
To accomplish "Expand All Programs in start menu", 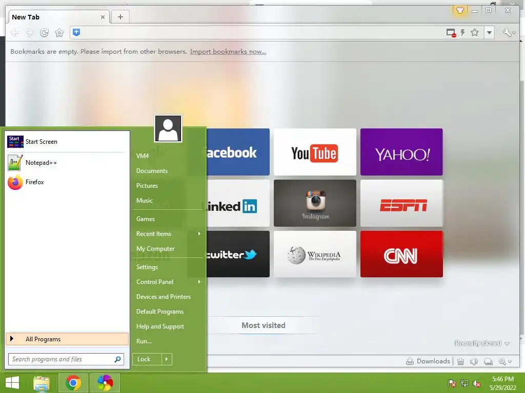I will coord(67,339).
